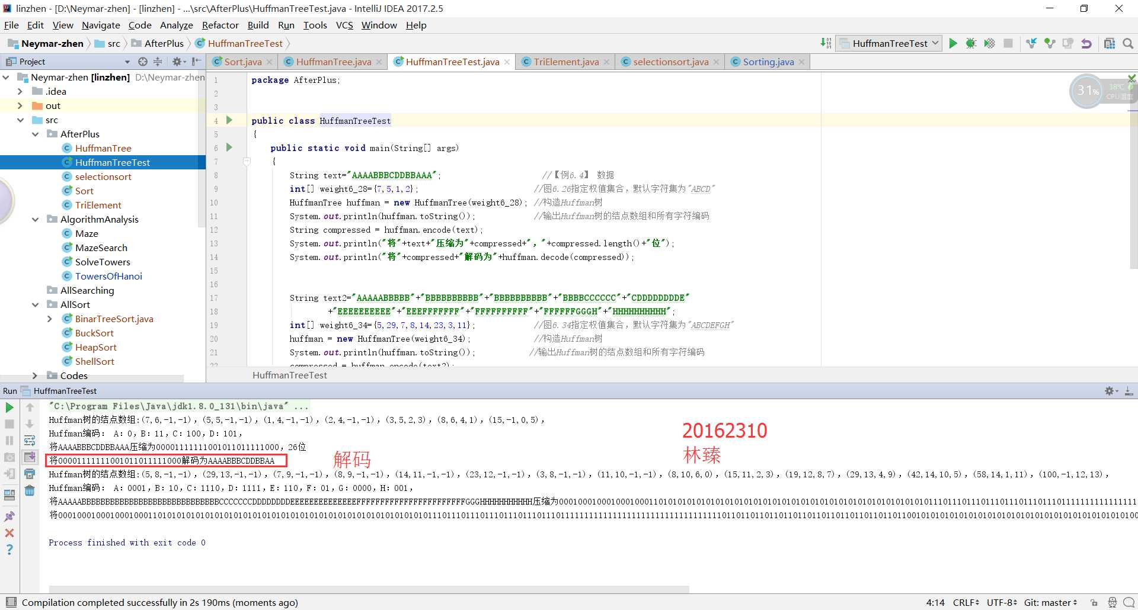Viewport: 1138px width, 610px height.
Task: Commit changes with the VCS commit icon
Action: pos(1050,43)
